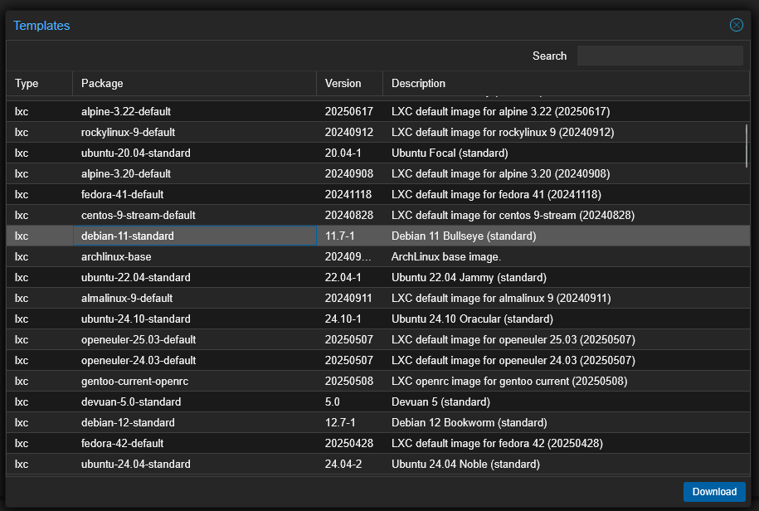Image resolution: width=759 pixels, height=511 pixels.
Task: Click version 20240908 cell
Action: [x=349, y=173]
